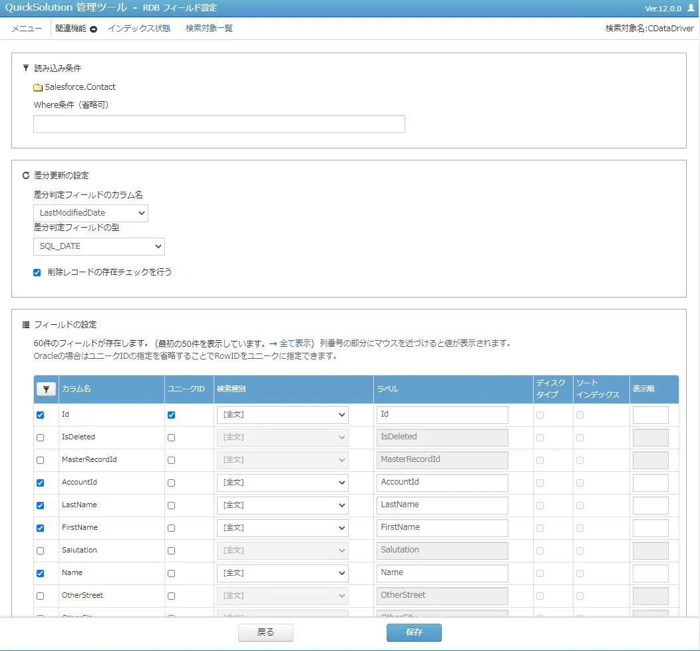Open the LastModifiedDate column dropdown
This screenshot has height=651, width=700.
[x=90, y=213]
